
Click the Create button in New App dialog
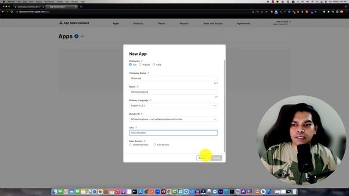click(216, 158)
